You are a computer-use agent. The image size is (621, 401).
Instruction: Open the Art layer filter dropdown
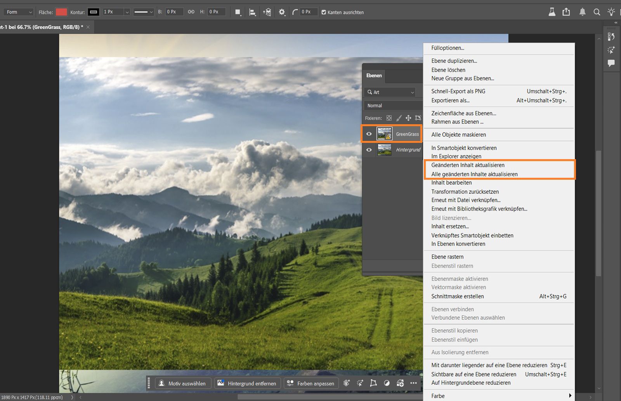coord(391,92)
